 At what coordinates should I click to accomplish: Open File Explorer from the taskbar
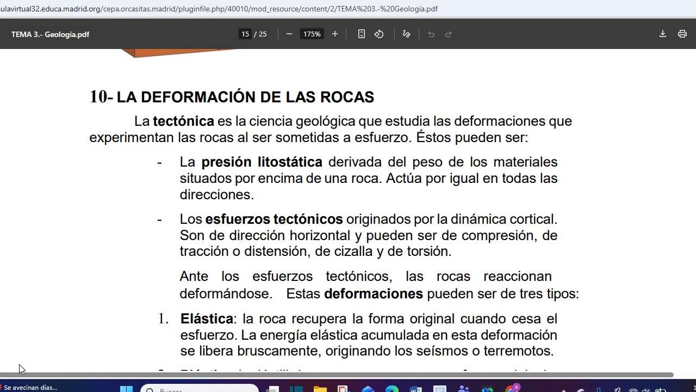[x=320, y=389]
